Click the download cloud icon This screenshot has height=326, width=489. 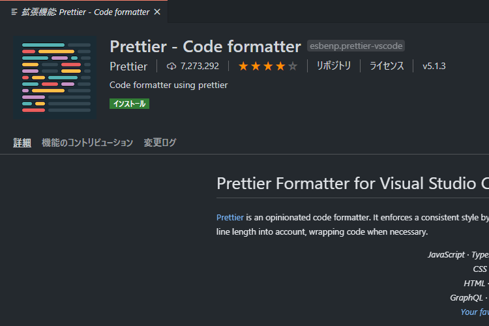coord(171,66)
